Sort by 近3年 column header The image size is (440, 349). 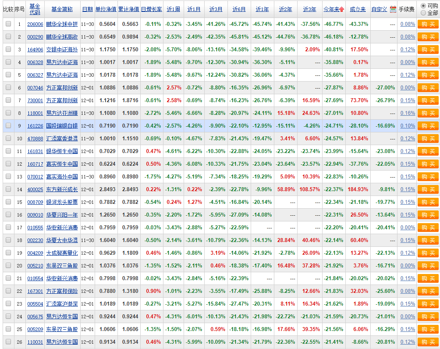[309, 9]
